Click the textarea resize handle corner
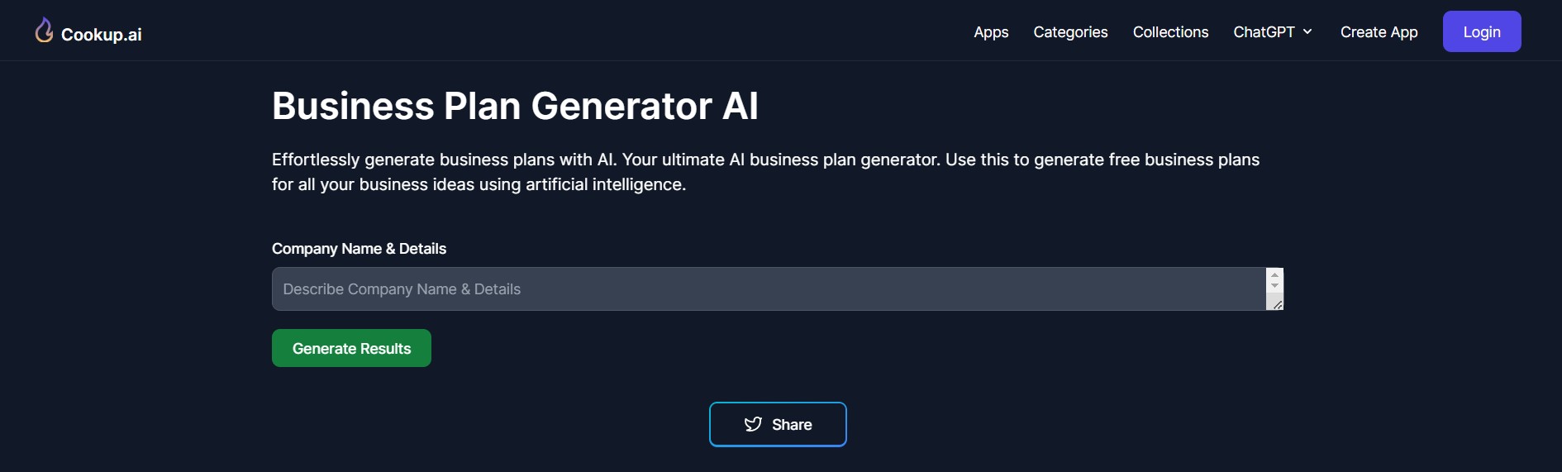This screenshot has width=1562, height=472. coord(1277,305)
